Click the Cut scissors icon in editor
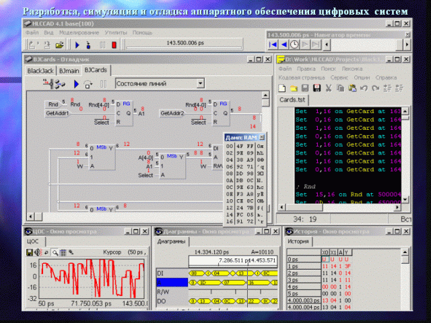This screenshot has width=431, height=323. (328, 88)
